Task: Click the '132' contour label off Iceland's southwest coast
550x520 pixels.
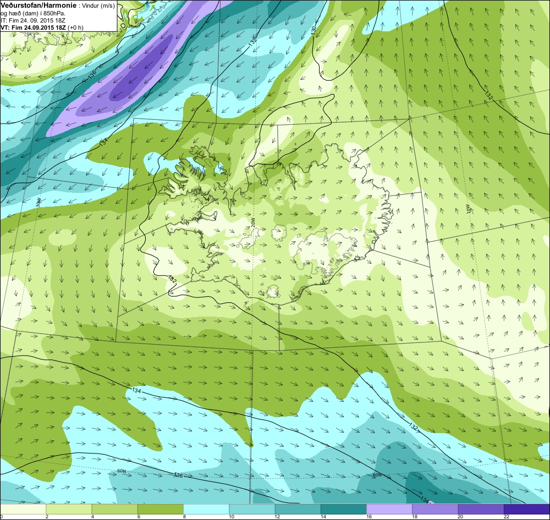Action: pos(172,279)
